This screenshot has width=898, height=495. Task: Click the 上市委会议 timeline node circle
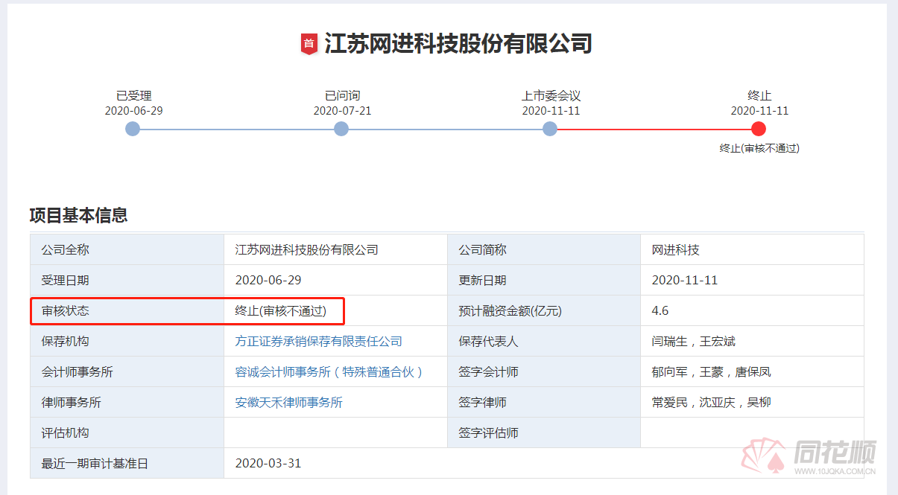[550, 129]
